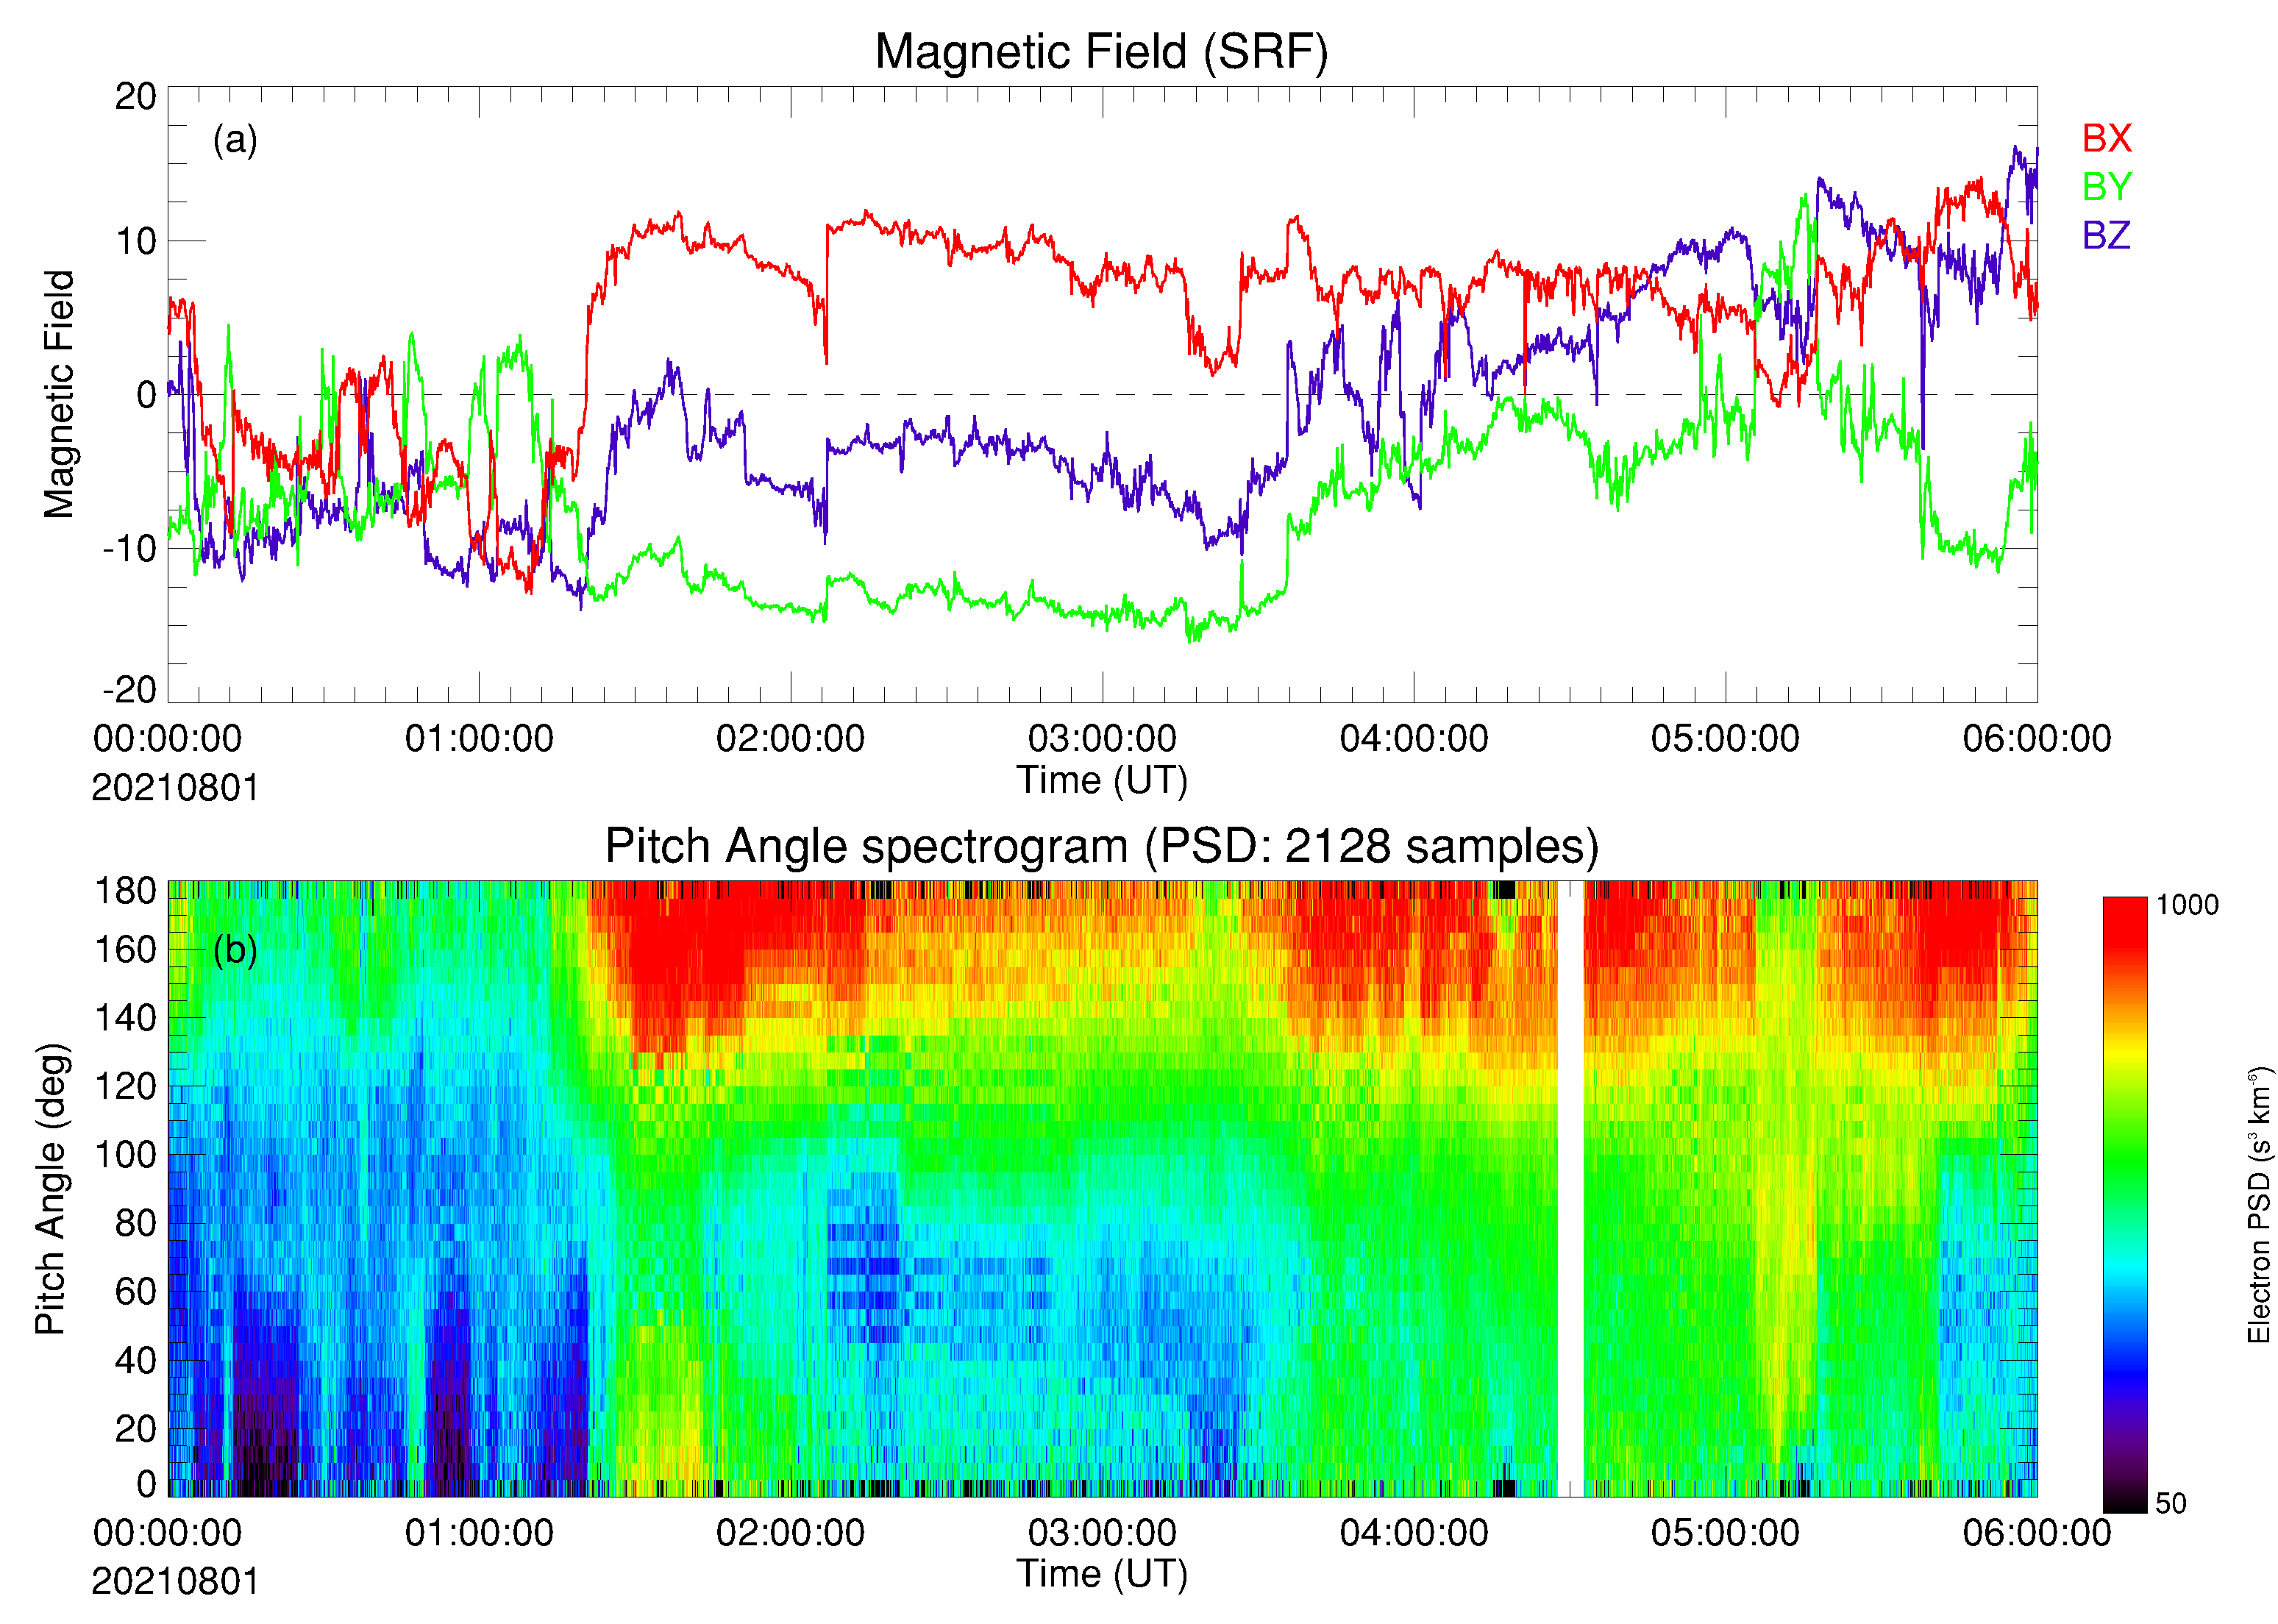Image resolution: width=2278 pixels, height=1624 pixels.
Task: Click the 'Pitch Angle spectrogram (PSD: 2128 samples)' title
Action: coord(1101,846)
